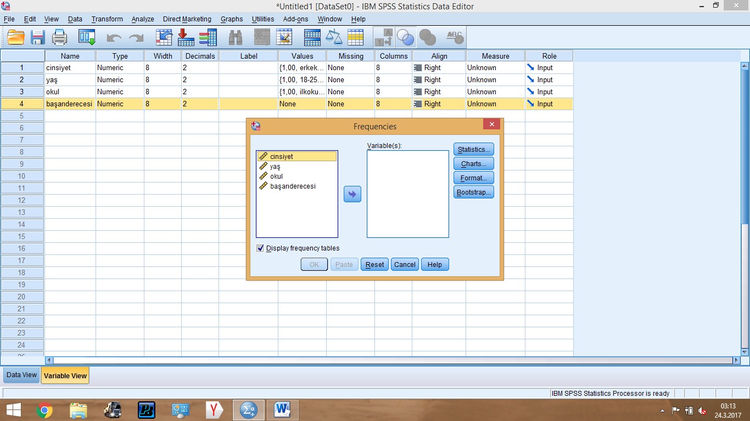Click the Split file toolbar icon
Viewport: 750px width, 421px height.
[x=312, y=37]
